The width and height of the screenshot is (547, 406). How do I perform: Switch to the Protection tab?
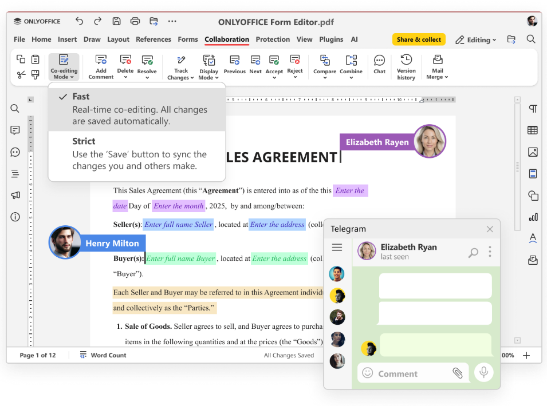click(x=273, y=39)
